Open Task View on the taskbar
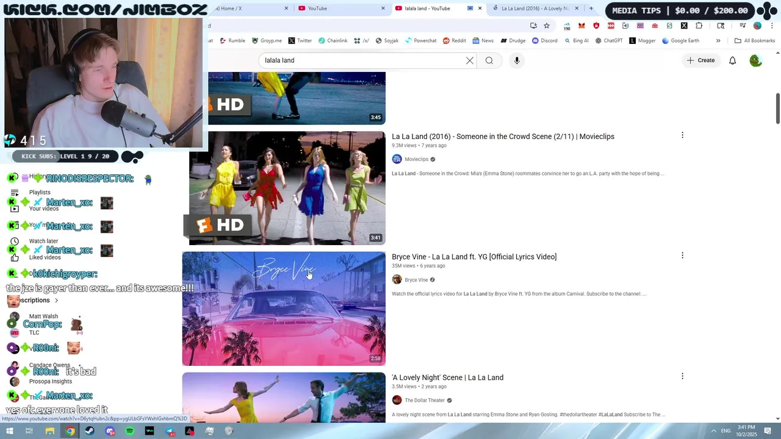Screen dimensions: 781x439 (x=29, y=431)
